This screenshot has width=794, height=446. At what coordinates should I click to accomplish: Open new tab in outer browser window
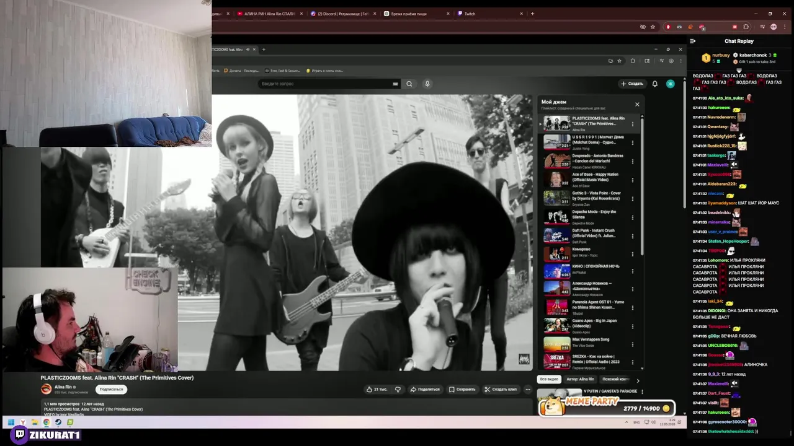point(532,14)
